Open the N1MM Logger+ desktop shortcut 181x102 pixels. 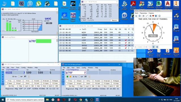pyautogui.click(x=73, y=17)
